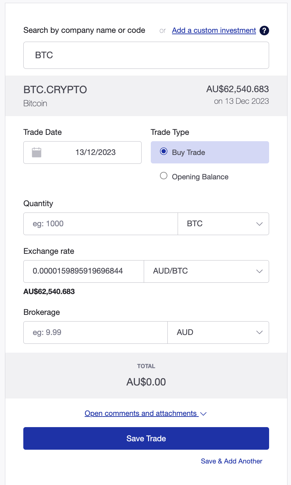Click the Exchange rate value field
The width and height of the screenshot is (291, 485).
pyautogui.click(x=83, y=271)
